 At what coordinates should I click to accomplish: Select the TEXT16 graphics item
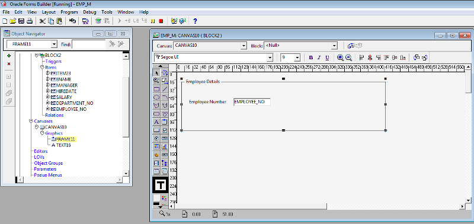[63, 145]
